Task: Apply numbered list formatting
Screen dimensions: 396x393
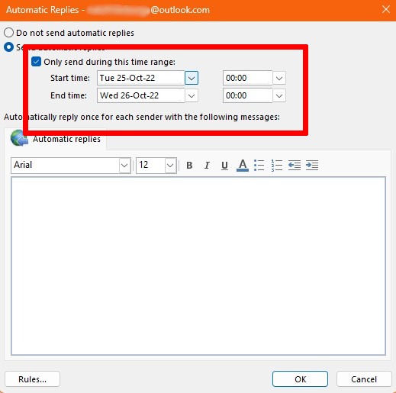Action: [x=277, y=166]
